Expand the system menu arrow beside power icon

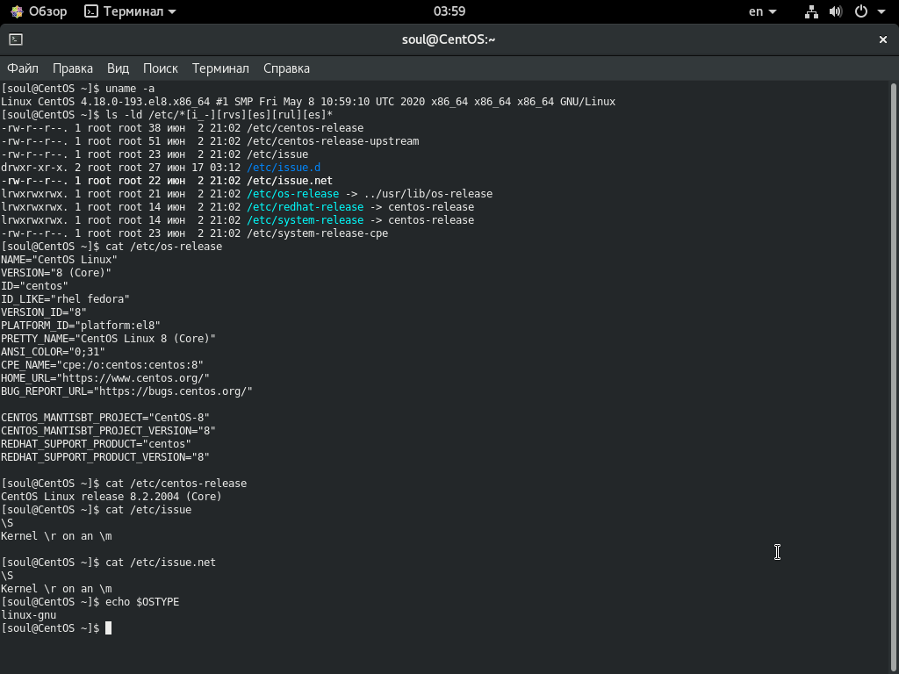881,11
